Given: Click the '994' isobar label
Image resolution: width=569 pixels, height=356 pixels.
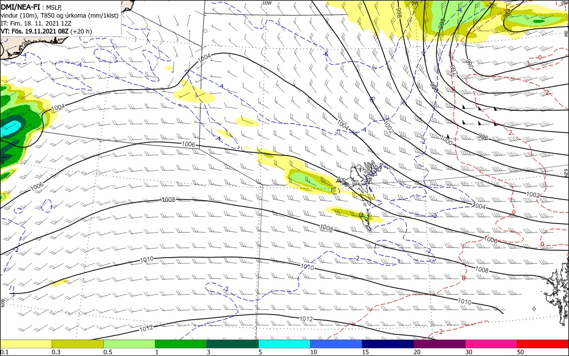Looking at the screenshot, I should pyautogui.click(x=442, y=23).
